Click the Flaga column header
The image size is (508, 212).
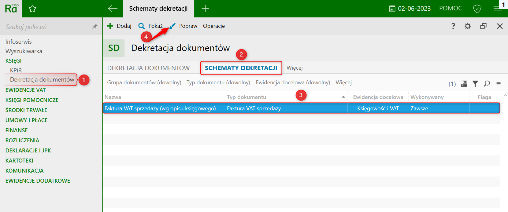click(x=484, y=97)
